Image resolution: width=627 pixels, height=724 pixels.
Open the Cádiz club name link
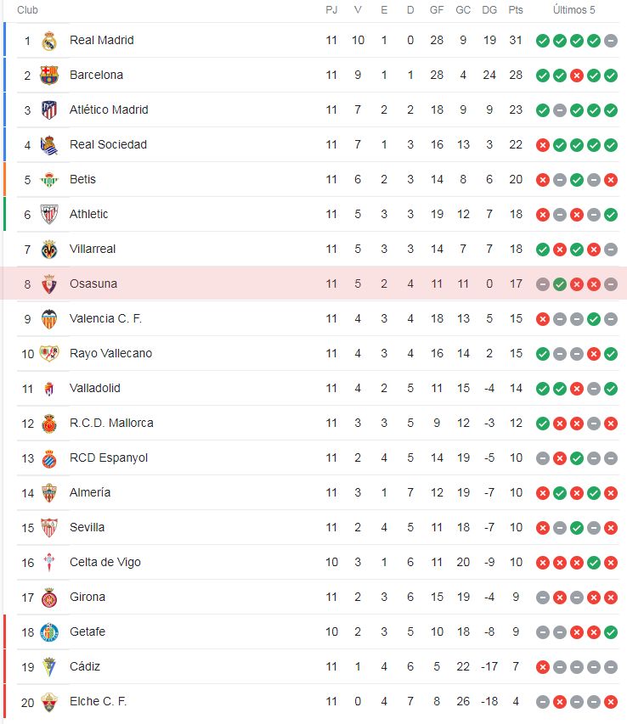coord(85,666)
